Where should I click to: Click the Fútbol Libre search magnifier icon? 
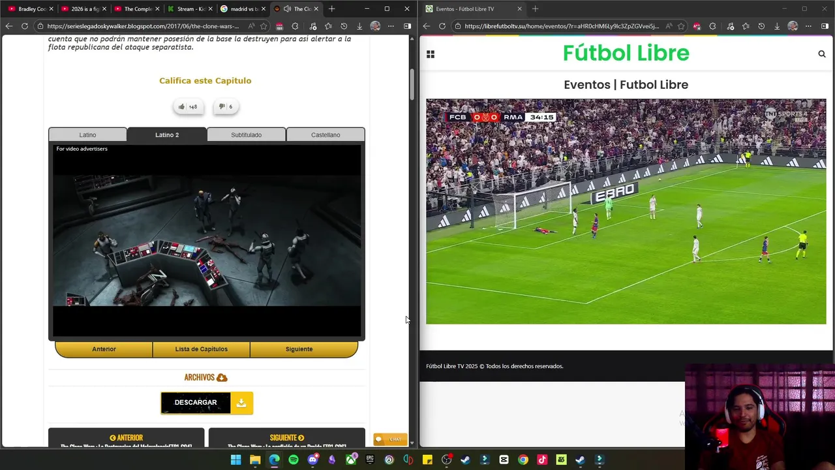point(822,54)
